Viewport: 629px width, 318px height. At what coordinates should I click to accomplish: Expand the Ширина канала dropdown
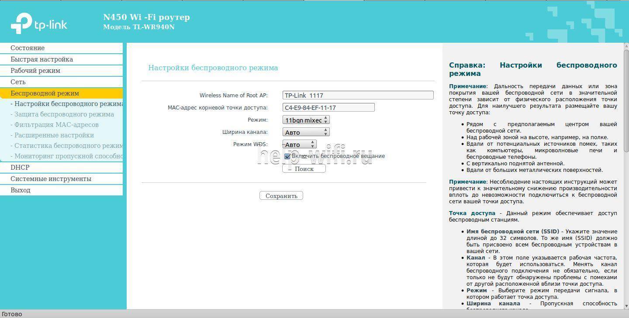pos(306,132)
